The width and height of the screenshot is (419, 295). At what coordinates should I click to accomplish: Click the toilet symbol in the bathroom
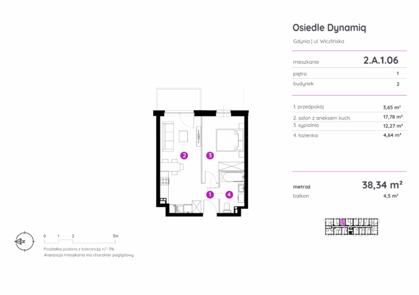(228, 206)
